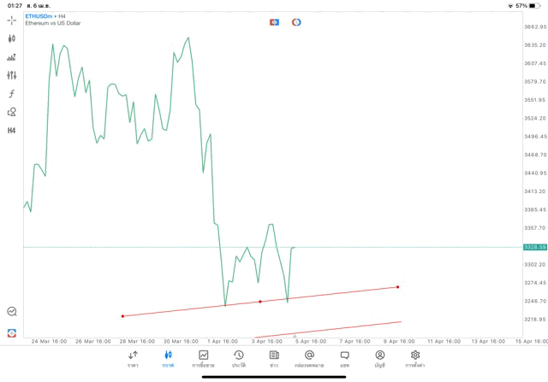Select the red trendline's right endpoint
Viewport: 548px width, 382px height.
[x=398, y=287]
